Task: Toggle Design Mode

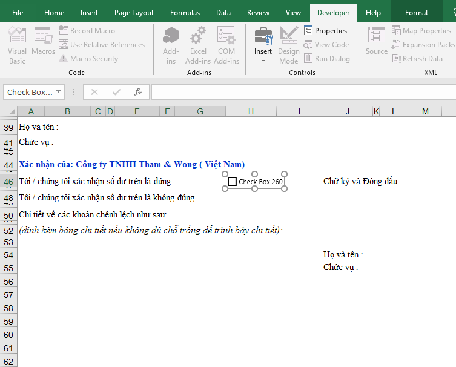Action: click(289, 45)
